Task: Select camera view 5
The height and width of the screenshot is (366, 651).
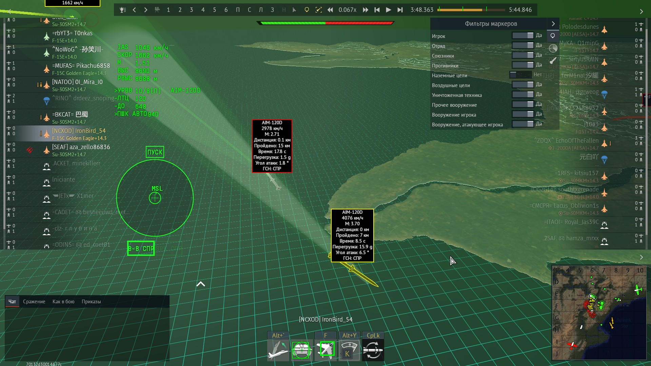Action: (x=215, y=10)
